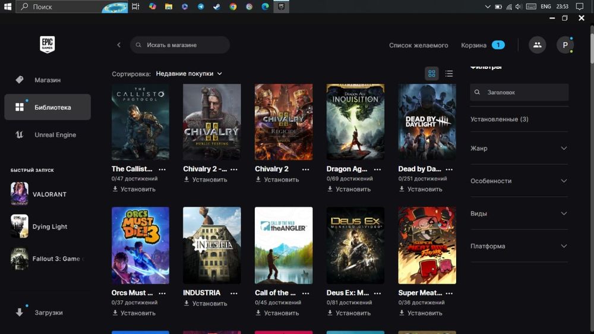Open options menu for Chivalry 2 Public Testing
This screenshot has height=334, width=594.
click(x=233, y=169)
